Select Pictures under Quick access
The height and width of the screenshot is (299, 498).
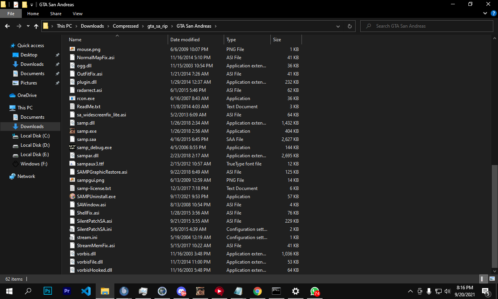pos(29,83)
